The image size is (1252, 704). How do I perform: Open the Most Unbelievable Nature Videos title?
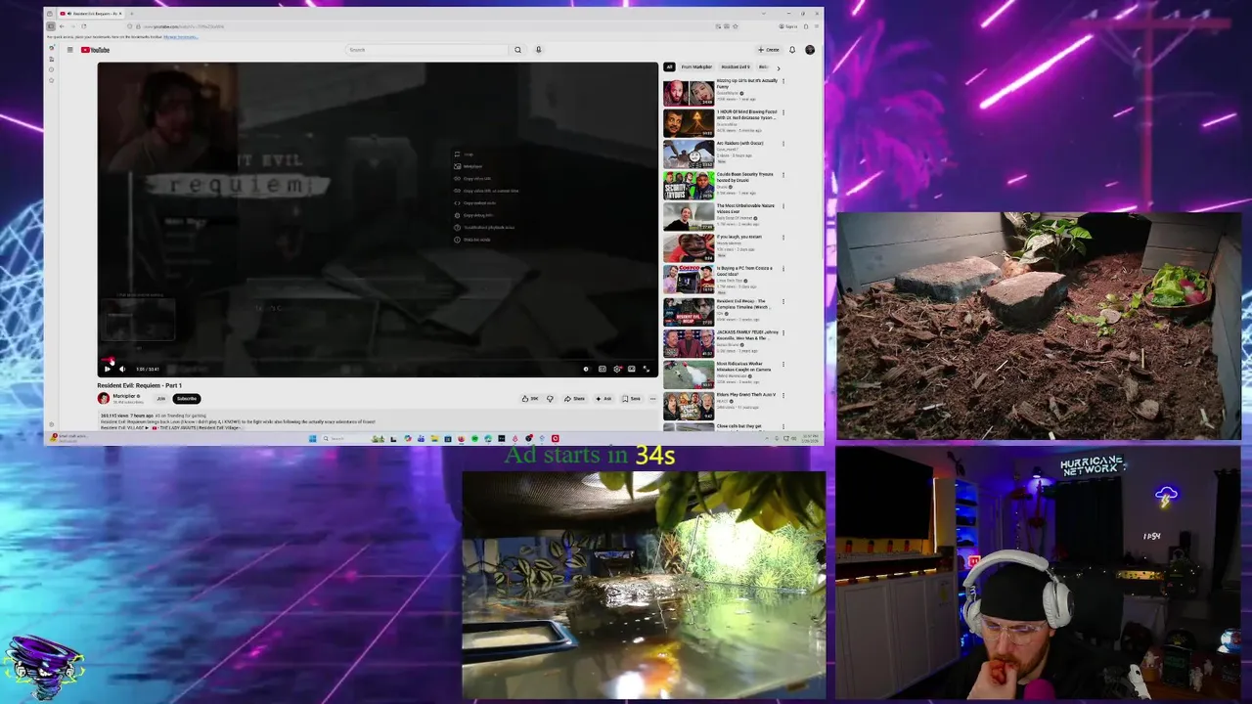point(745,208)
